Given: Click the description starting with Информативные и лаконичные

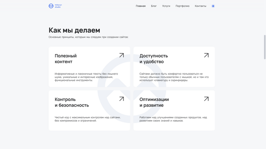Looking at the screenshot, I should 86,77.
